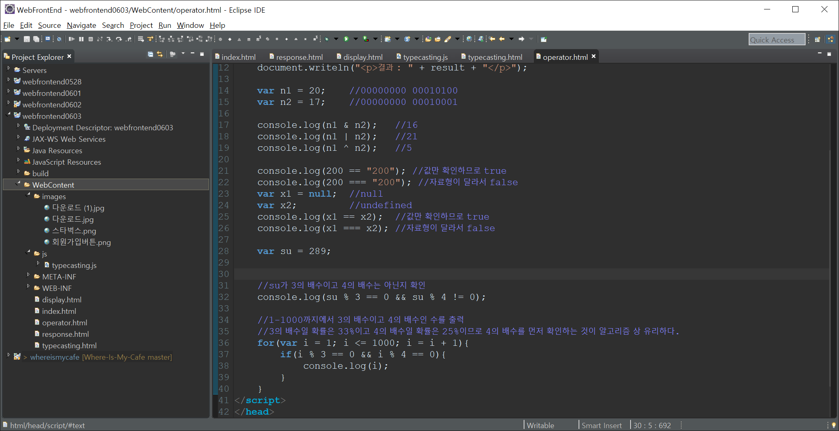Open the Project menu
839x431 pixels.
(x=141, y=25)
